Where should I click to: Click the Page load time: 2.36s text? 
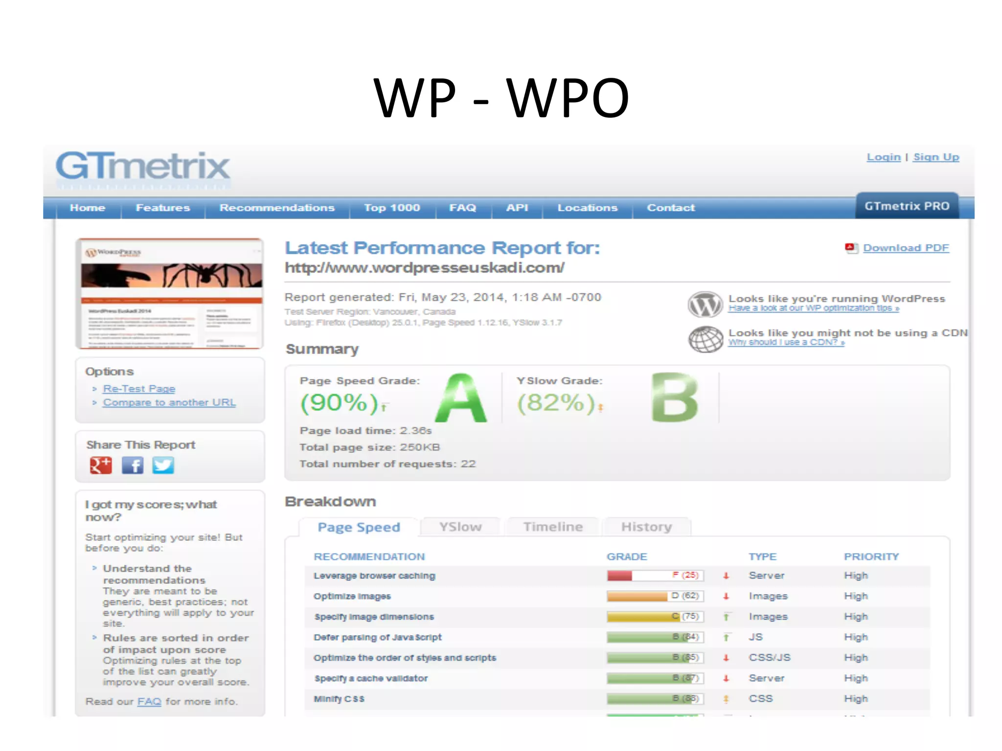(365, 431)
